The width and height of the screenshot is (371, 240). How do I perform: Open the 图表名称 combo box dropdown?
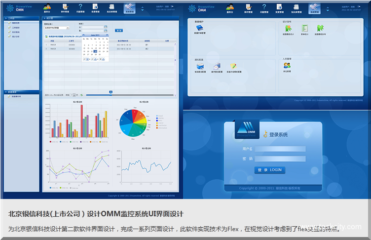(x=68, y=28)
